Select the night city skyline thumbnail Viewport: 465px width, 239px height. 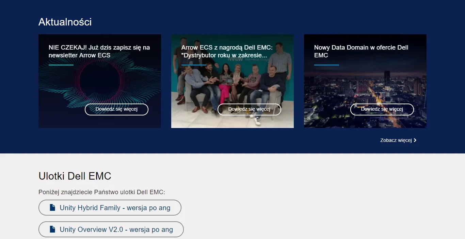[365, 81]
